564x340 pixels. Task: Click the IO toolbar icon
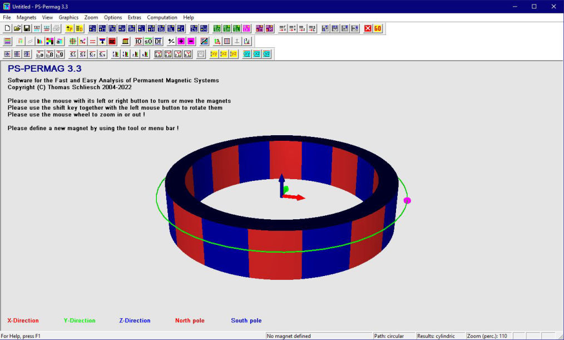[138, 41]
